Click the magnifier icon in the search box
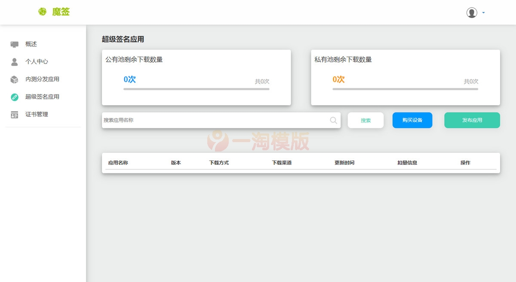 pyautogui.click(x=333, y=121)
